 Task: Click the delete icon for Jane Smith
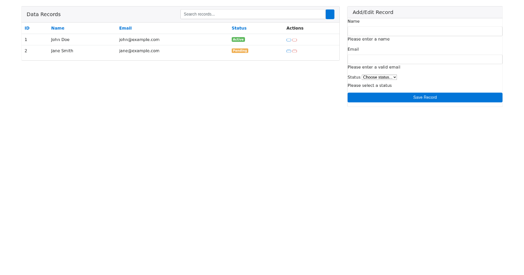click(x=295, y=51)
